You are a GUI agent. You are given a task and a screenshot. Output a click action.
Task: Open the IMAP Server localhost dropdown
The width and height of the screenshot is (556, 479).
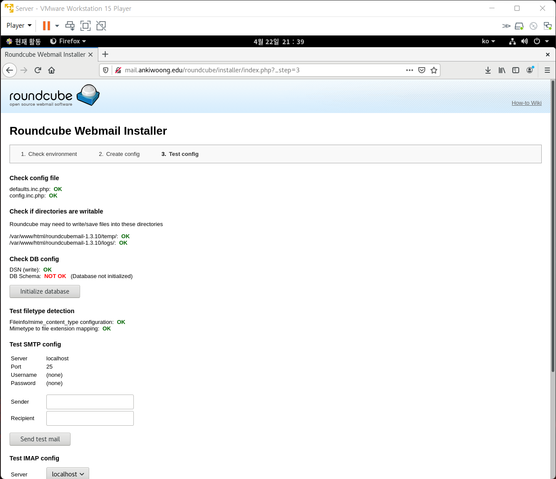(68, 474)
